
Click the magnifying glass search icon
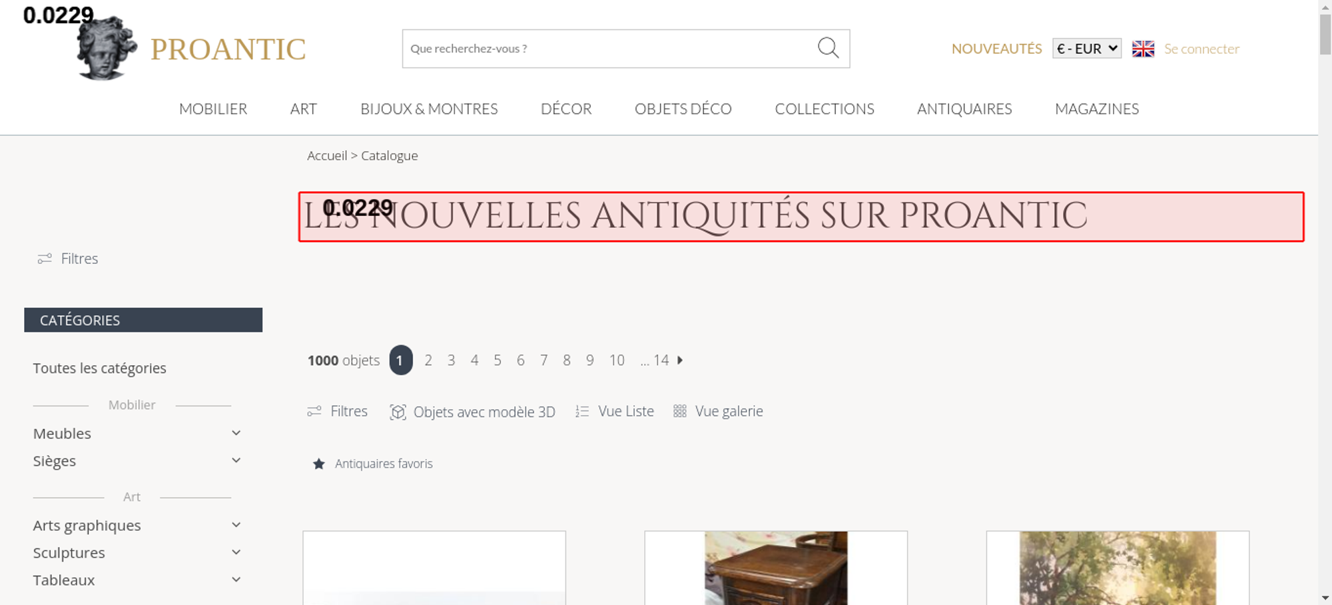(828, 48)
